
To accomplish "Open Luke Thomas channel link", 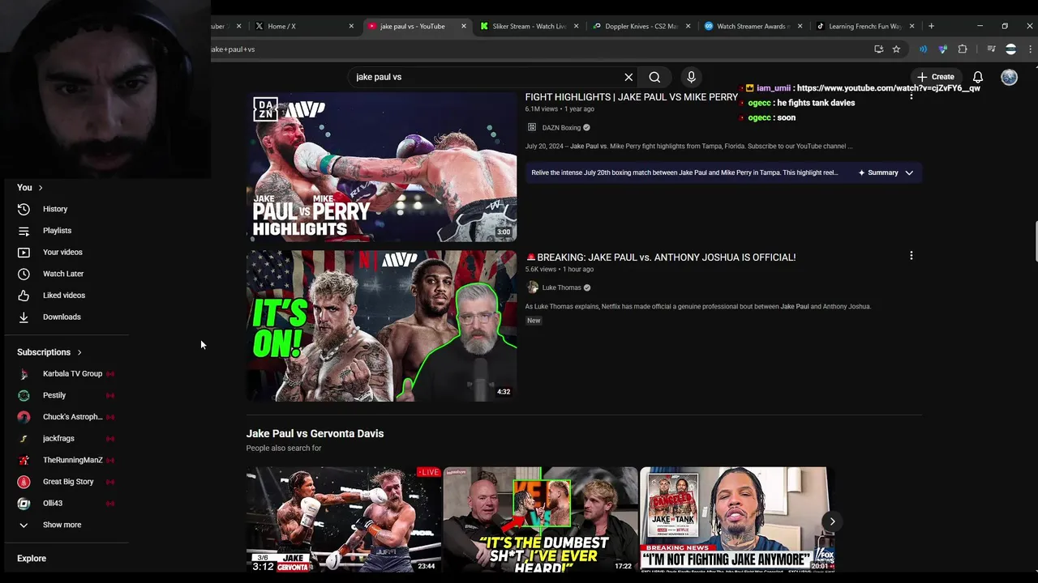I will point(561,287).
